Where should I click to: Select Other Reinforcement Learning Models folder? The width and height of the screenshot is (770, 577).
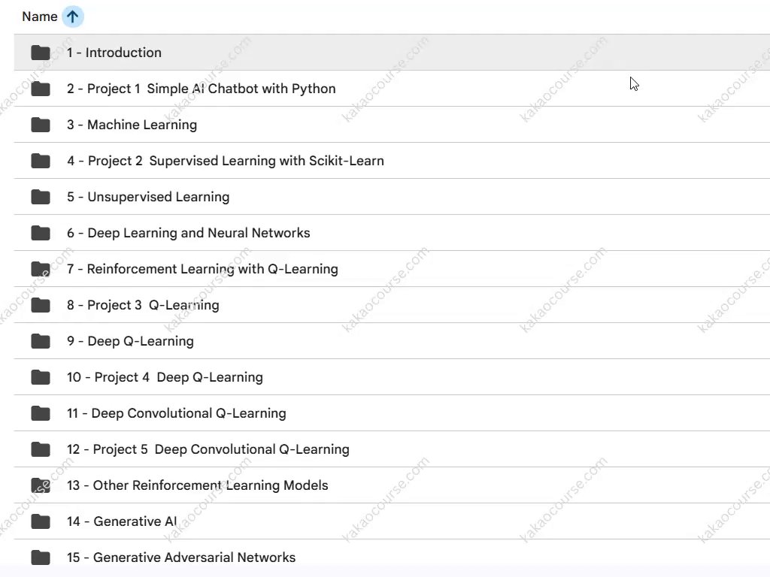(197, 485)
